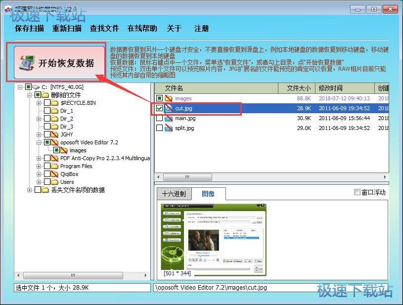Toggle the C: drive checkbox

point(29,87)
